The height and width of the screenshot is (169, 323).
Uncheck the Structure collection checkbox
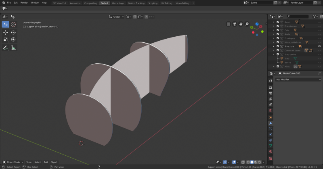click(278, 46)
